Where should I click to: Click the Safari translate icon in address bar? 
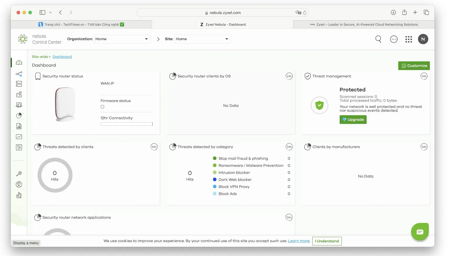[x=298, y=13]
